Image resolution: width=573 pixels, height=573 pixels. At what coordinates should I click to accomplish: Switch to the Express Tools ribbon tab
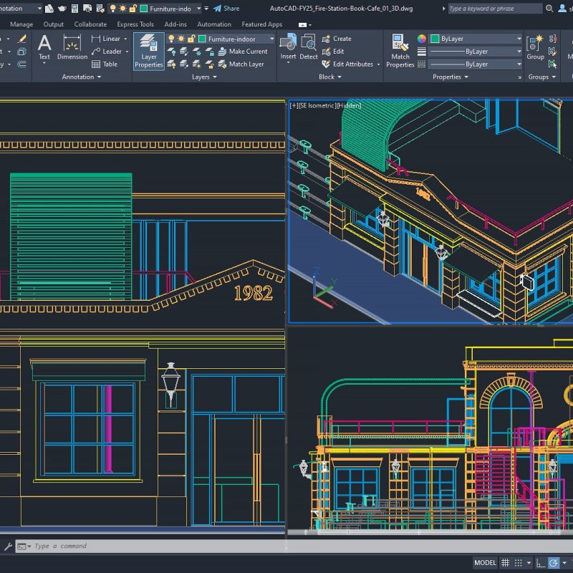(135, 24)
